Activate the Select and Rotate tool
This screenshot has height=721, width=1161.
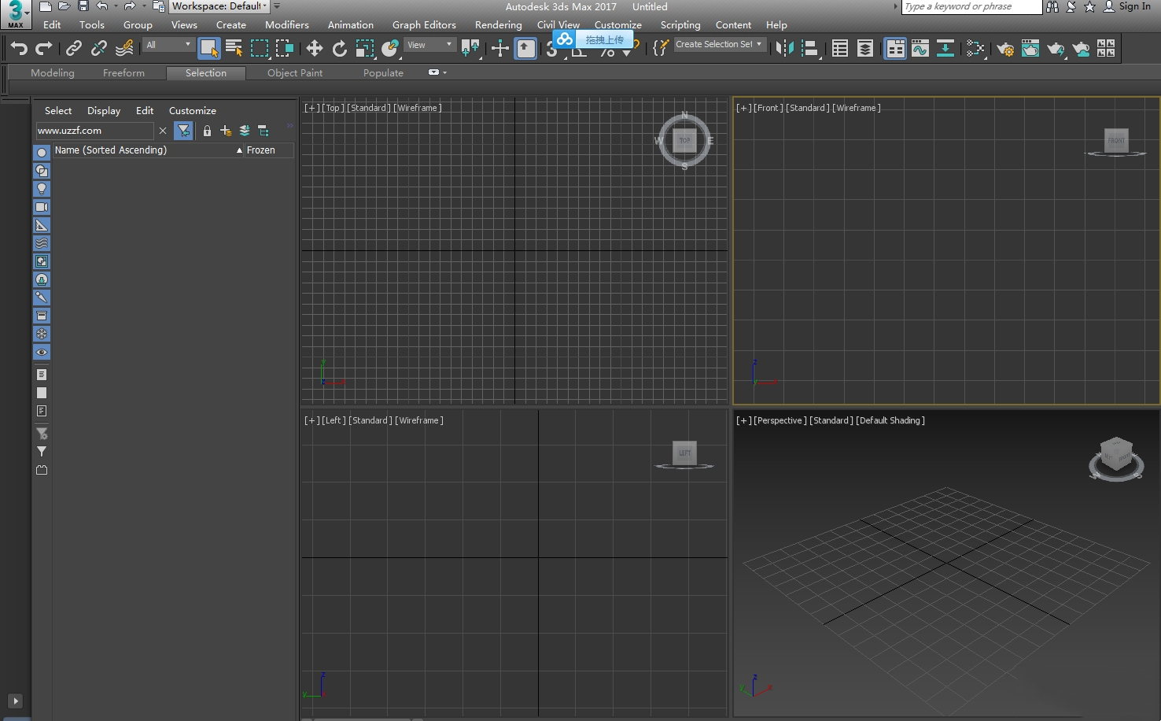click(340, 49)
